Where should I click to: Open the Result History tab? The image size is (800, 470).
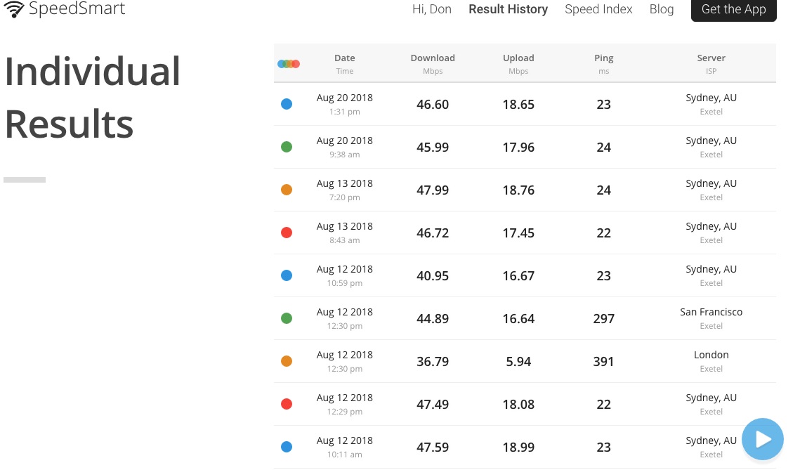[508, 9]
